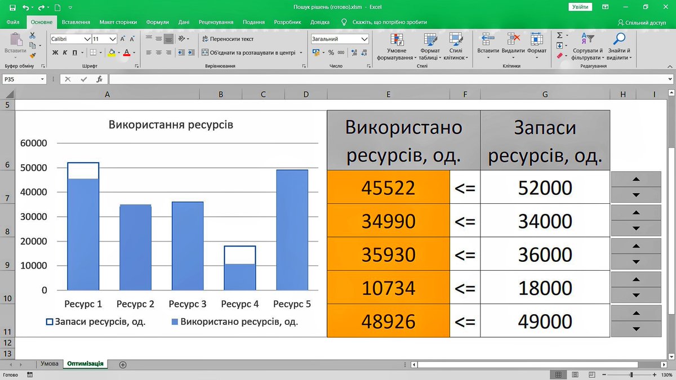Open Знайти й виділити menu

[x=620, y=47]
